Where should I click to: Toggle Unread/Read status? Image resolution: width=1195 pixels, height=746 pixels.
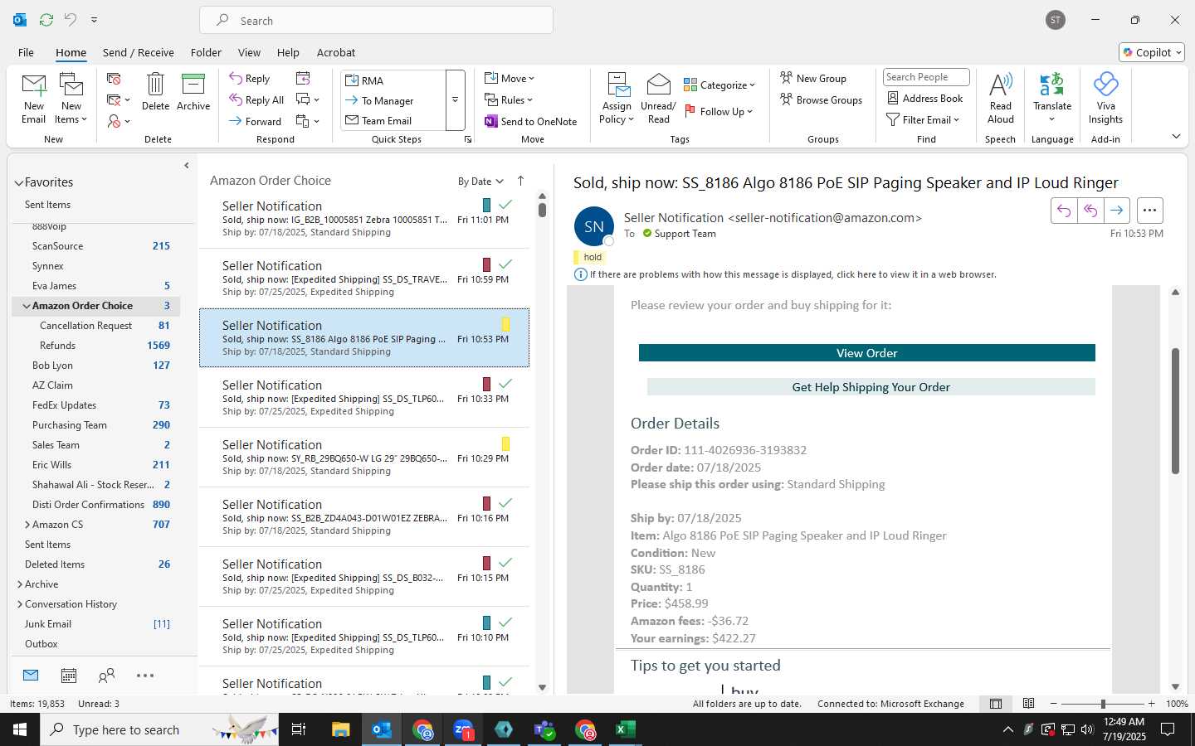pyautogui.click(x=658, y=99)
